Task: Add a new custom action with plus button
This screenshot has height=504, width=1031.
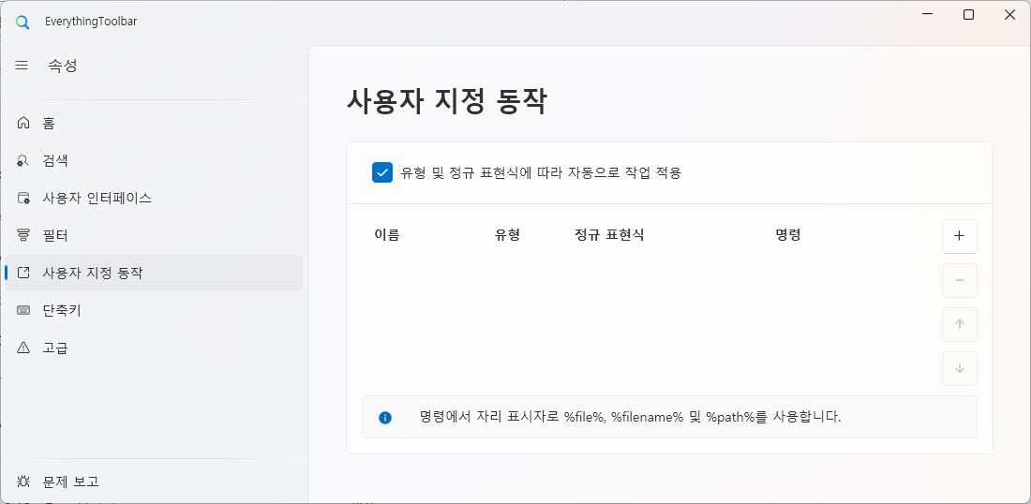Action: [x=960, y=236]
